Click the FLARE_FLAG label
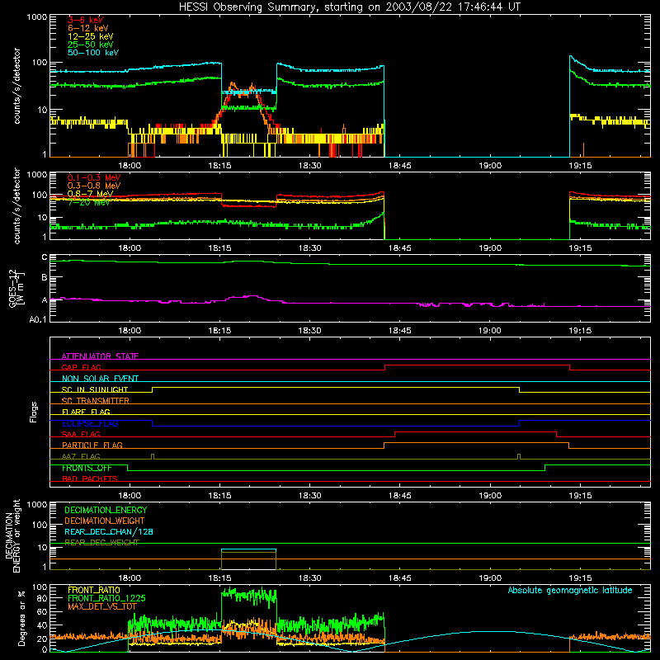This screenshot has height=660, width=660. (86, 412)
